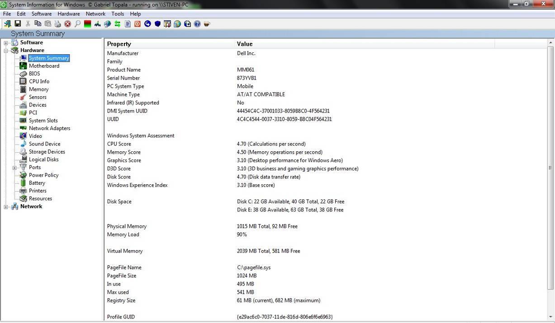Click the Paste clipboard icon
Screen dimensions: 555x323
(47, 23)
